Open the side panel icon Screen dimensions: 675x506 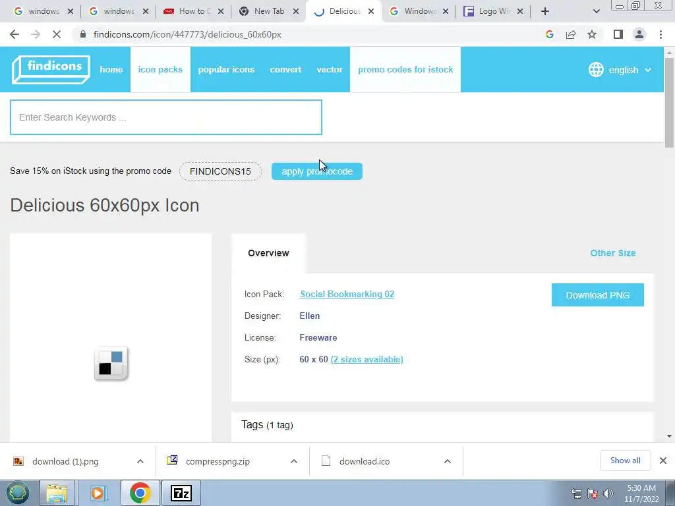click(618, 34)
